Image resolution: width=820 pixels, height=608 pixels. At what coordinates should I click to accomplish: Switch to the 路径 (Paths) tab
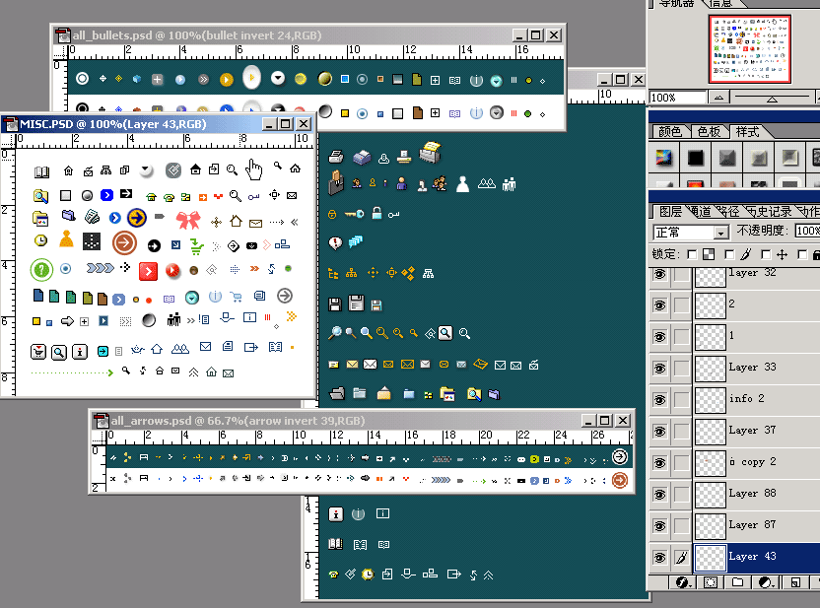[x=728, y=212]
